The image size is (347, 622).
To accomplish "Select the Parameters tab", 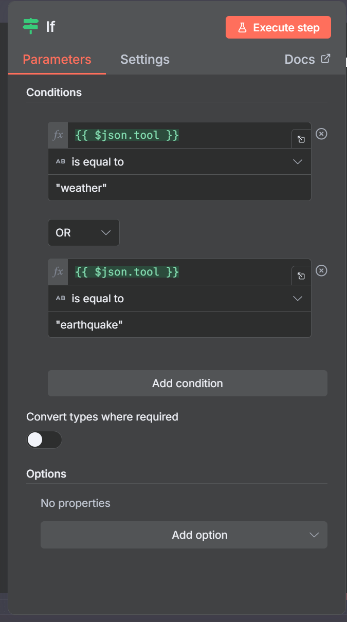I will tap(57, 60).
